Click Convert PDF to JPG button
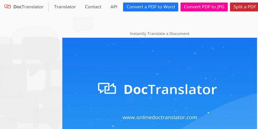 click(204, 7)
